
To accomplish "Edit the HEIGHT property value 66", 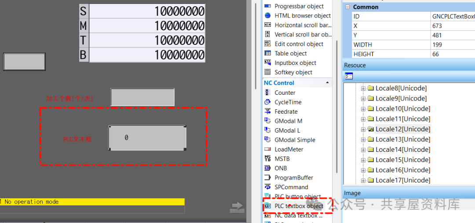I will pyautogui.click(x=453, y=54).
